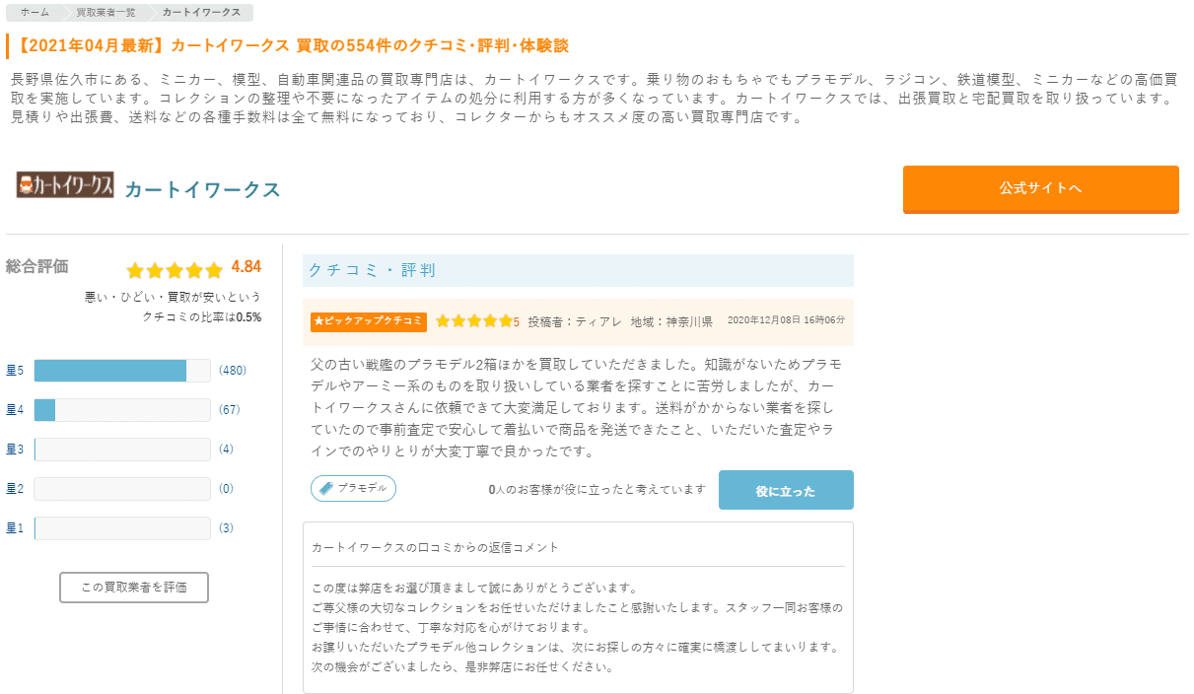Go to 買取業者一覧 breadcrumb

[106, 13]
